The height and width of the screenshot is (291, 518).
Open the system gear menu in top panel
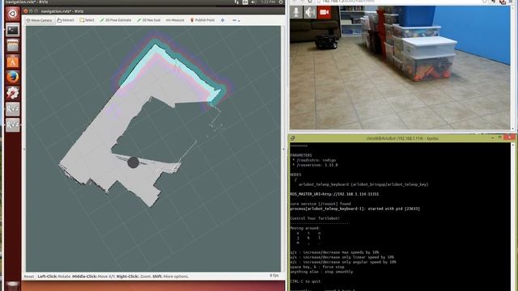point(281,2)
